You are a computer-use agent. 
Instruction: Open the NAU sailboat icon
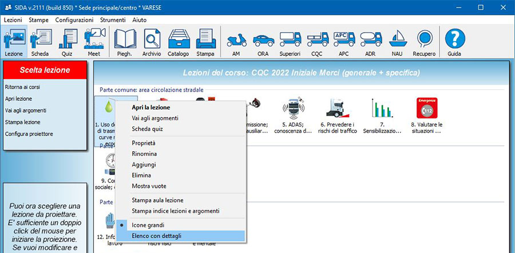tap(397, 42)
